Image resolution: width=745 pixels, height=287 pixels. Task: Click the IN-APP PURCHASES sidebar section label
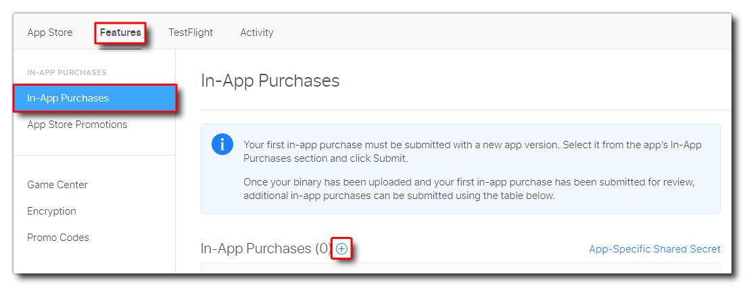67,72
